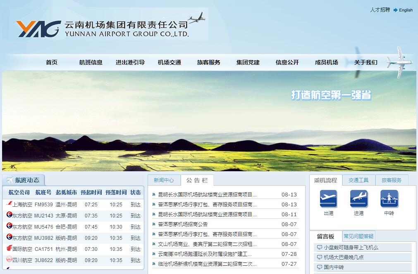418x274 pixels.
Task: Click the Air China logo beside 国际航空
Action: point(9,248)
